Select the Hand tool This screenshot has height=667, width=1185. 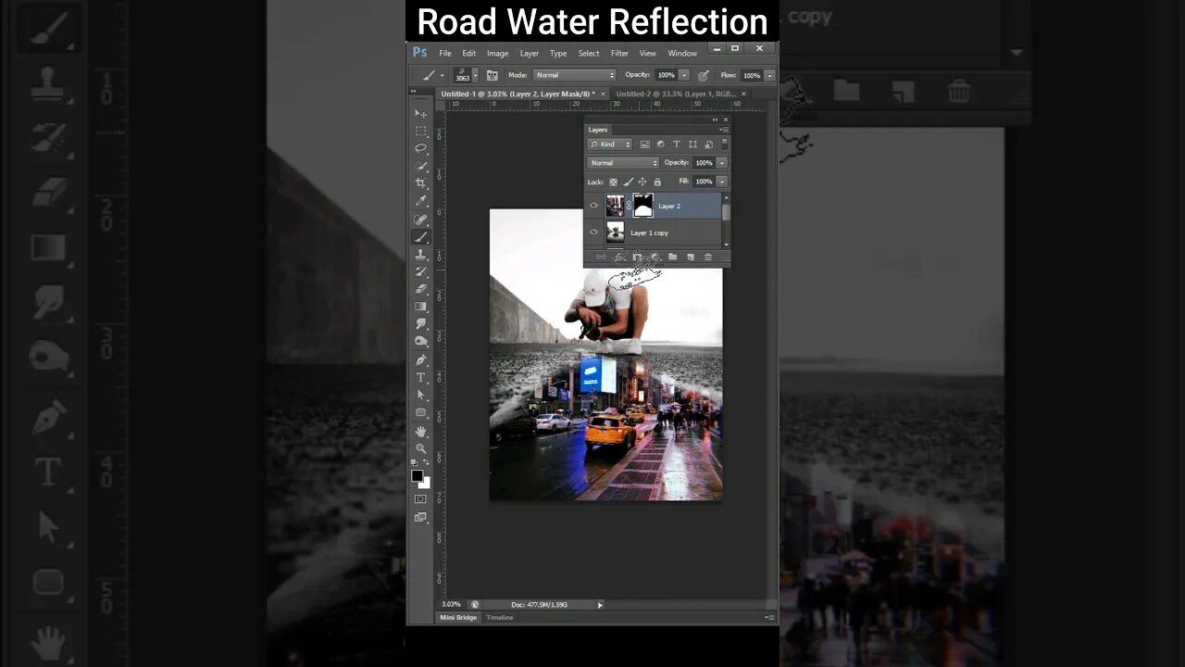(x=420, y=432)
